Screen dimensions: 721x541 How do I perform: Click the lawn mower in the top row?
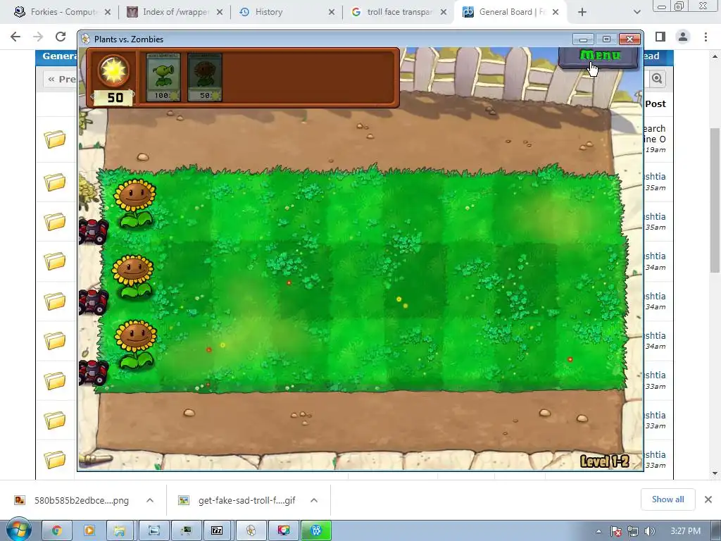pos(94,231)
